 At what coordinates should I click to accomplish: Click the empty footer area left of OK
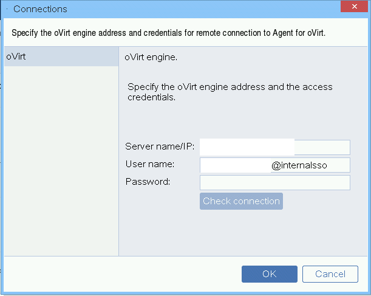(x=121, y=274)
